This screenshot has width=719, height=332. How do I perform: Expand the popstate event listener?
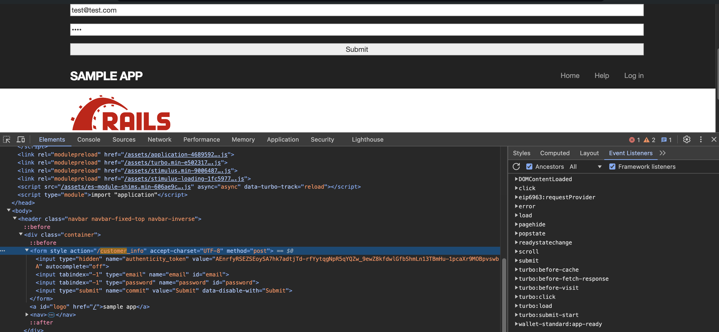click(516, 233)
